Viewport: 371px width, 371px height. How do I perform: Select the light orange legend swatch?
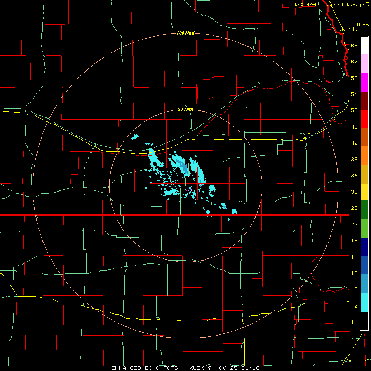(x=364, y=156)
